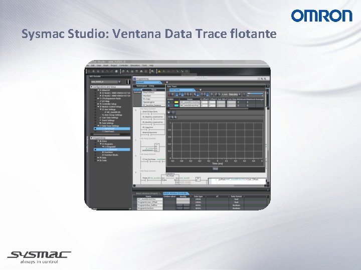The width and height of the screenshot is (361, 270).
Task: Click Y Offset field for MC_Axis000.Act.Pos
Action: (x=212, y=105)
